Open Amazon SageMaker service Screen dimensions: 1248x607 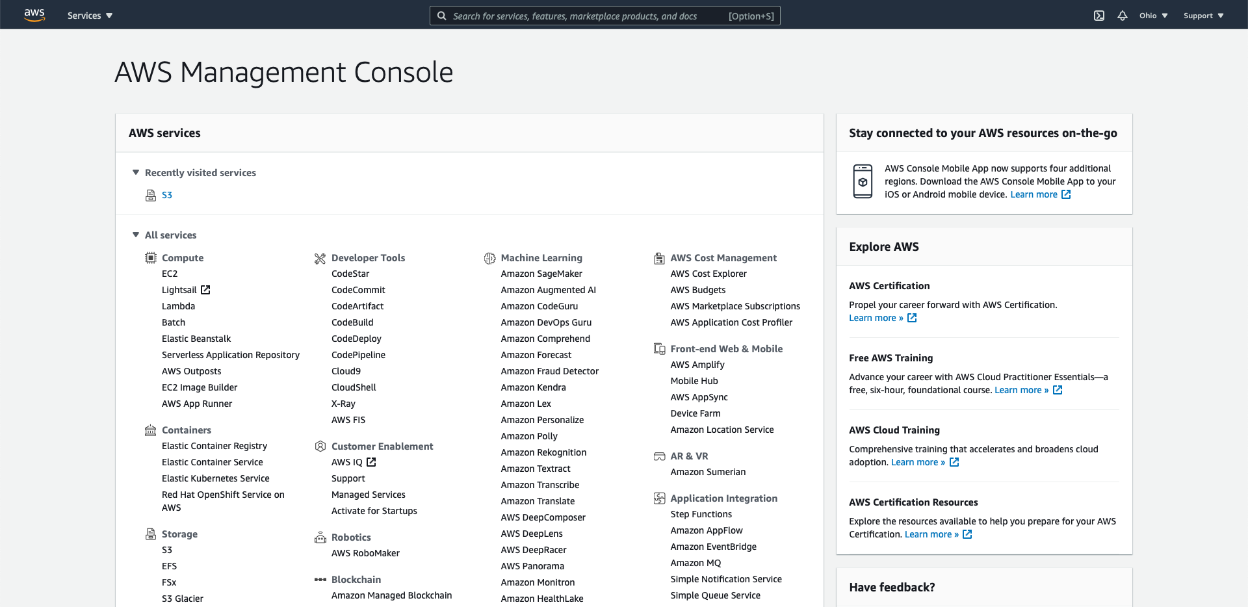coord(541,274)
